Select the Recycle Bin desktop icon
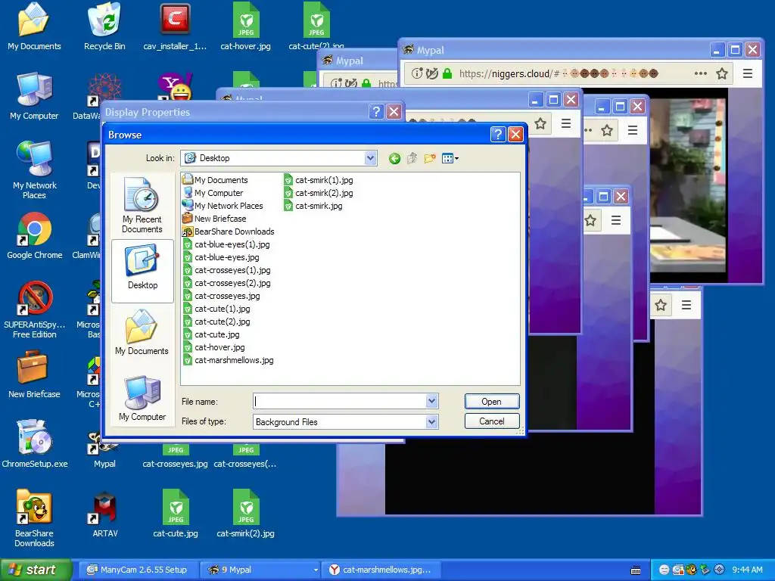Screen dimensions: 775x581 click(x=104, y=27)
